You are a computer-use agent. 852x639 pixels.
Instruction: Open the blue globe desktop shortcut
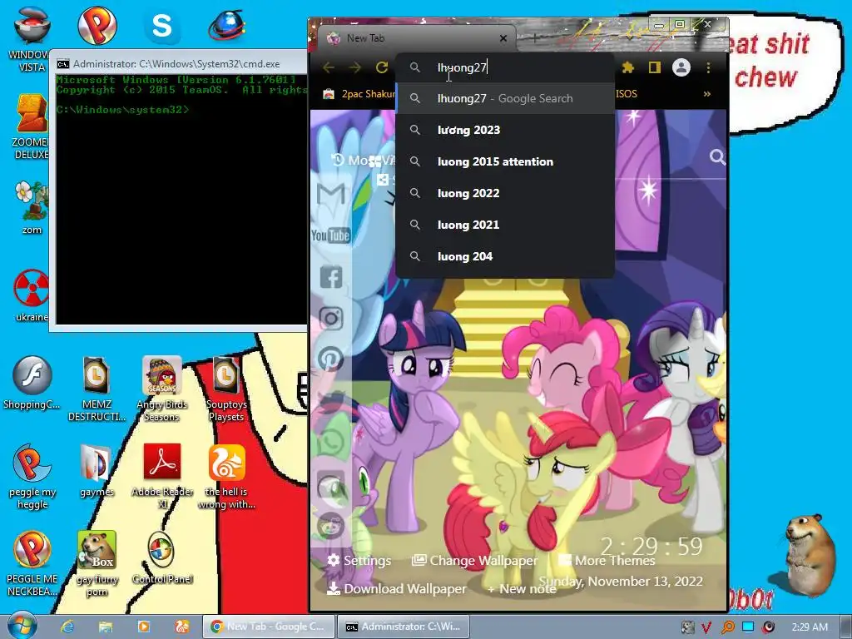(x=227, y=25)
